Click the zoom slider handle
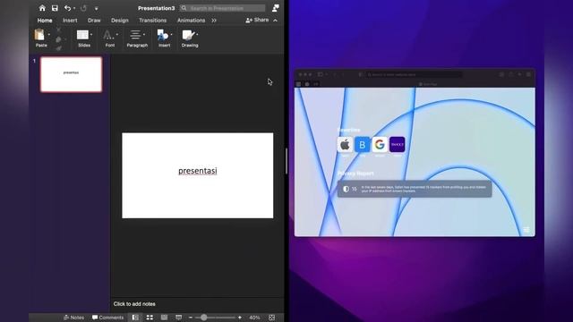This screenshot has width=573, height=322. [x=204, y=318]
